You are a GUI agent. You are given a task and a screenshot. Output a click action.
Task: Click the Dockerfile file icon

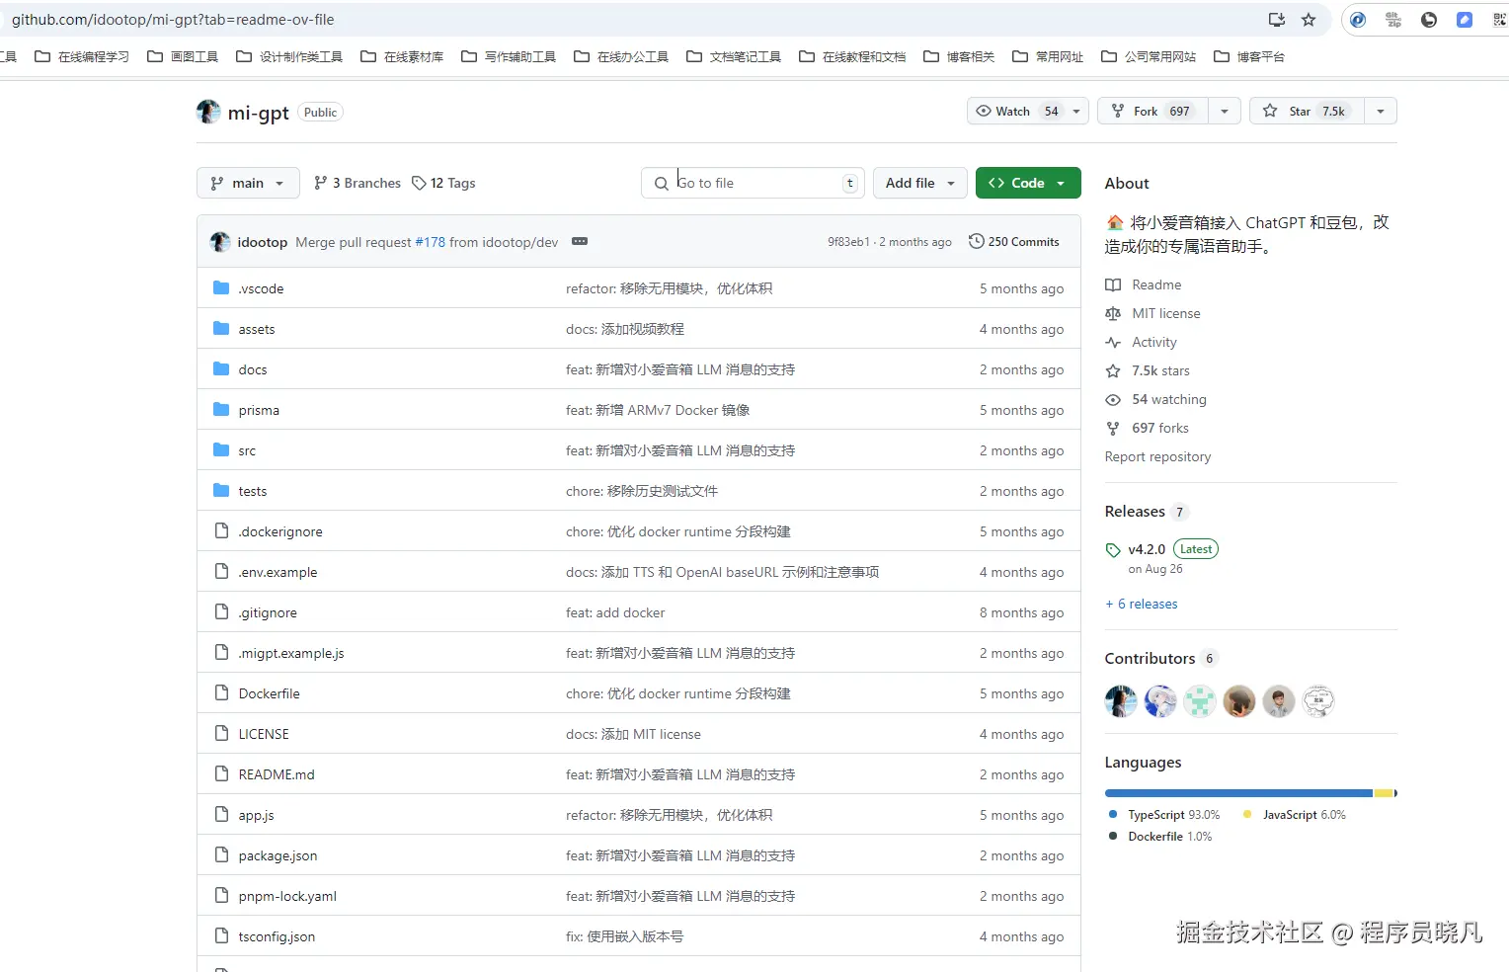221,693
